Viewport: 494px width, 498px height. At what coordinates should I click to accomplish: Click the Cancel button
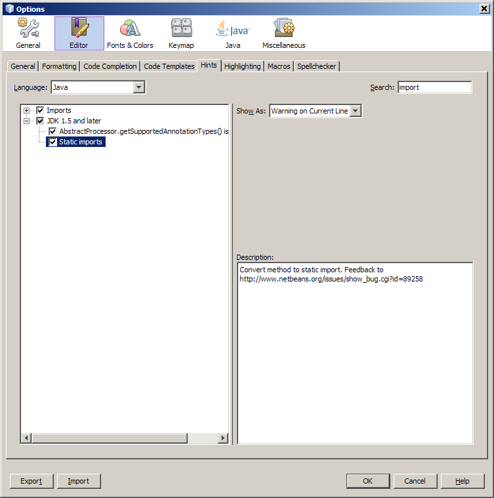pyautogui.click(x=415, y=481)
